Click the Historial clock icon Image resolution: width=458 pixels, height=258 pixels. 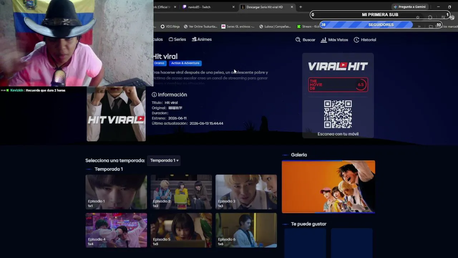[356, 40]
